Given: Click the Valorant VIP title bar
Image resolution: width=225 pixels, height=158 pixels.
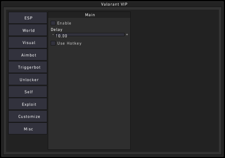Looking at the screenshot, I should [112, 4].
